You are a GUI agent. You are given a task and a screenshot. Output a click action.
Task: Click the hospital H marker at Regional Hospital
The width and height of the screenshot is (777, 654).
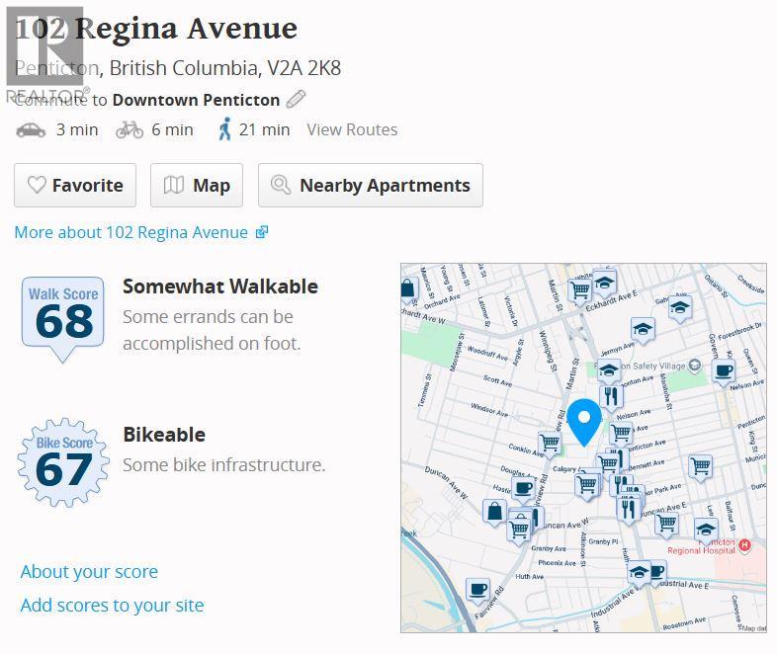coord(744,545)
